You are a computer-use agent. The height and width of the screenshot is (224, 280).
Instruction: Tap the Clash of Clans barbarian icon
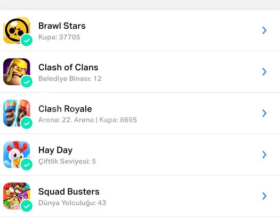[x=17, y=72]
